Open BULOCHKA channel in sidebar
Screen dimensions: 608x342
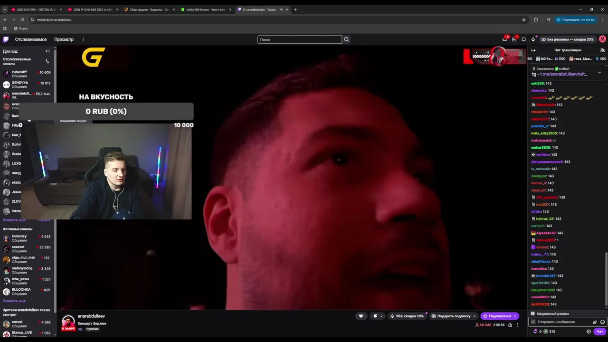(x=27, y=292)
